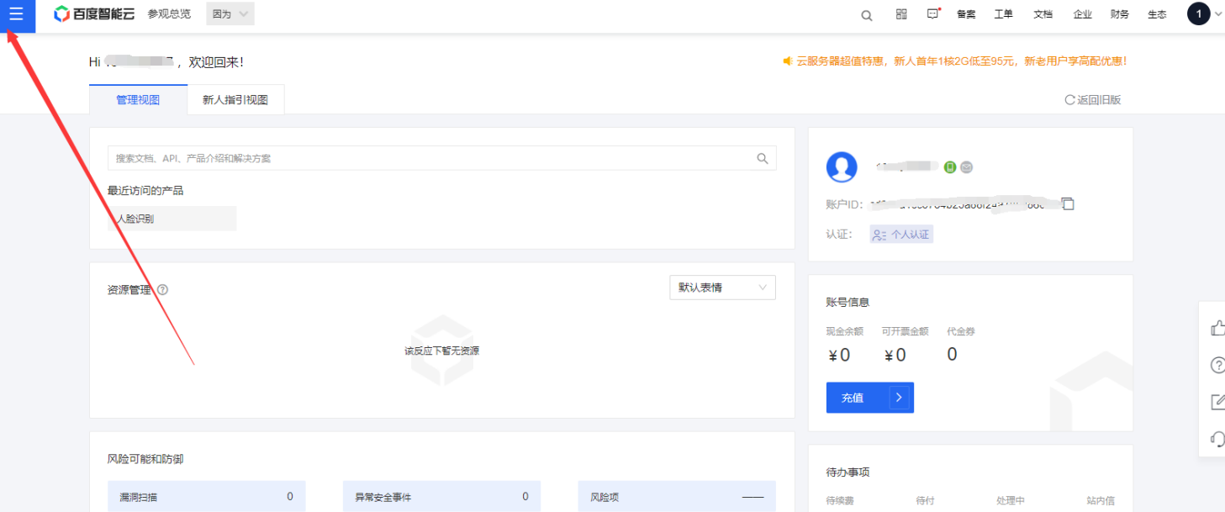Click the help question mark in right sidebar
Viewport: 1225px width, 512px height.
1217,365
